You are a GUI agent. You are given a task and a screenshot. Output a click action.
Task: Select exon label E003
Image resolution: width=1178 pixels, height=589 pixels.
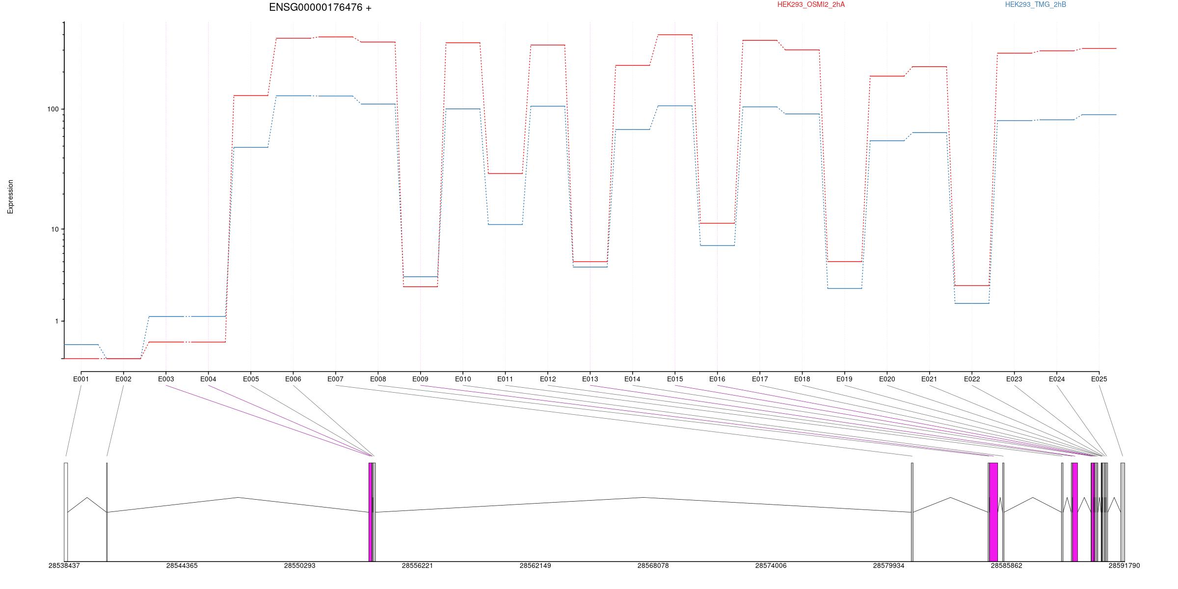pos(166,379)
